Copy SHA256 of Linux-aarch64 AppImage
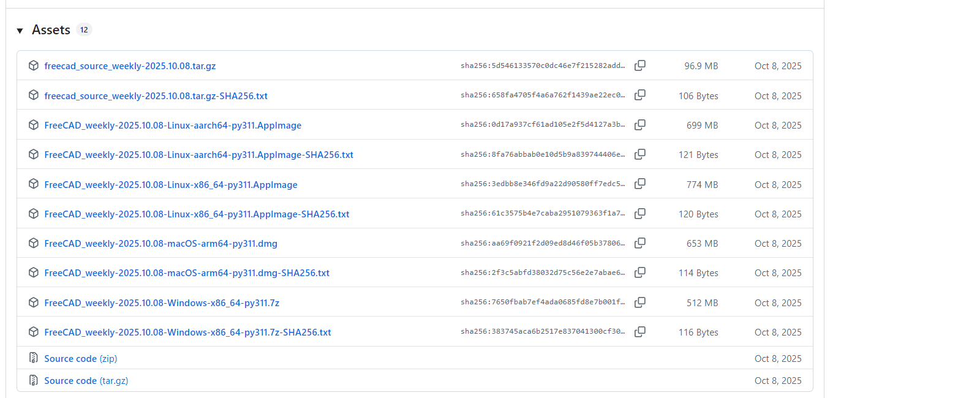The height and width of the screenshot is (398, 958). [640, 125]
